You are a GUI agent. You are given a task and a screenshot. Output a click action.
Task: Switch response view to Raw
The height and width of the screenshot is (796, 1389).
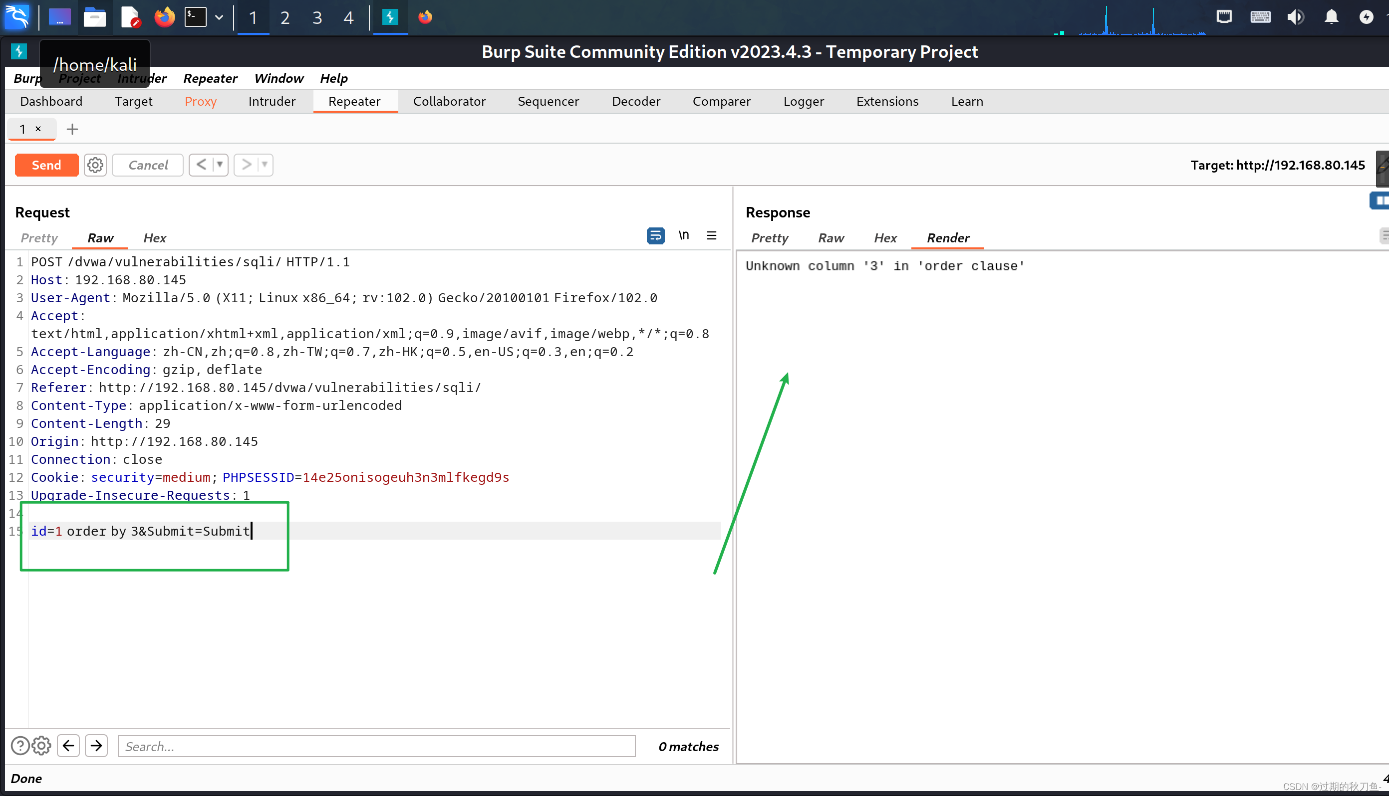(831, 238)
